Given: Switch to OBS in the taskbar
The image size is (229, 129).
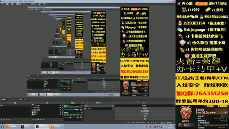Looking at the screenshot, I should click(42, 127).
